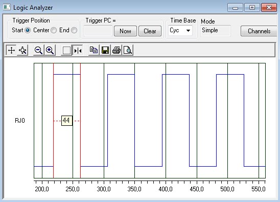Click the 500,0 axis label
Image resolution: width=280 pixels, height=202 pixels.
[227, 189]
